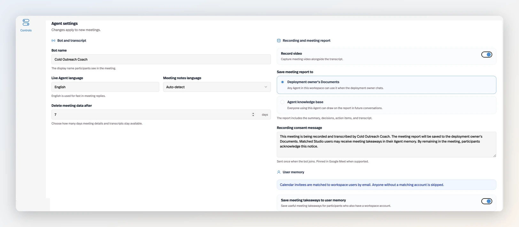Open the Meeting notes language dropdown
This screenshot has height=227, width=519.
coord(217,87)
